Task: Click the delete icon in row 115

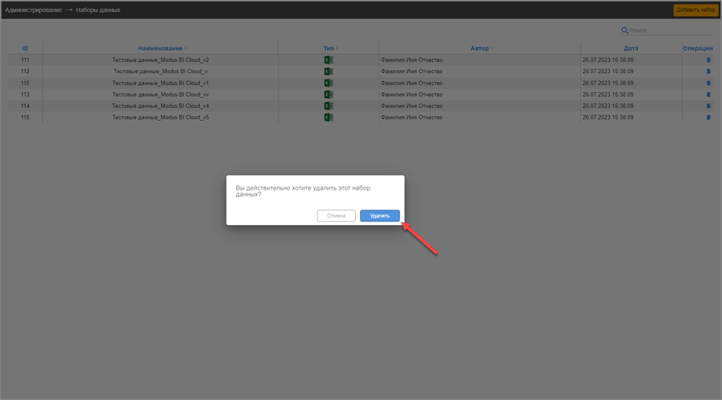Action: 708,117
